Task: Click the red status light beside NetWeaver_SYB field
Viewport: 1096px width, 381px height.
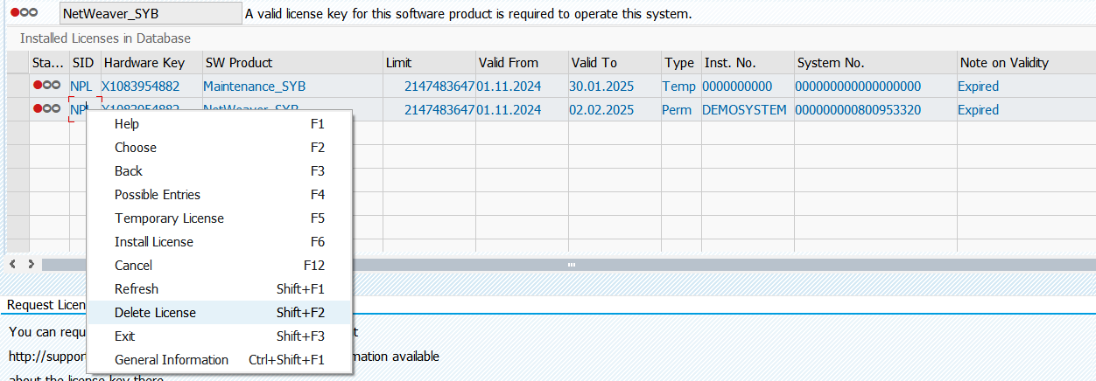Action: coord(24,13)
